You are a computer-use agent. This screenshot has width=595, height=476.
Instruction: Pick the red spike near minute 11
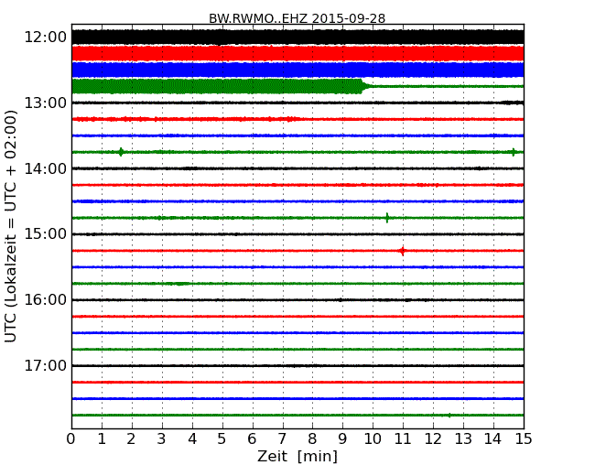click(402, 251)
